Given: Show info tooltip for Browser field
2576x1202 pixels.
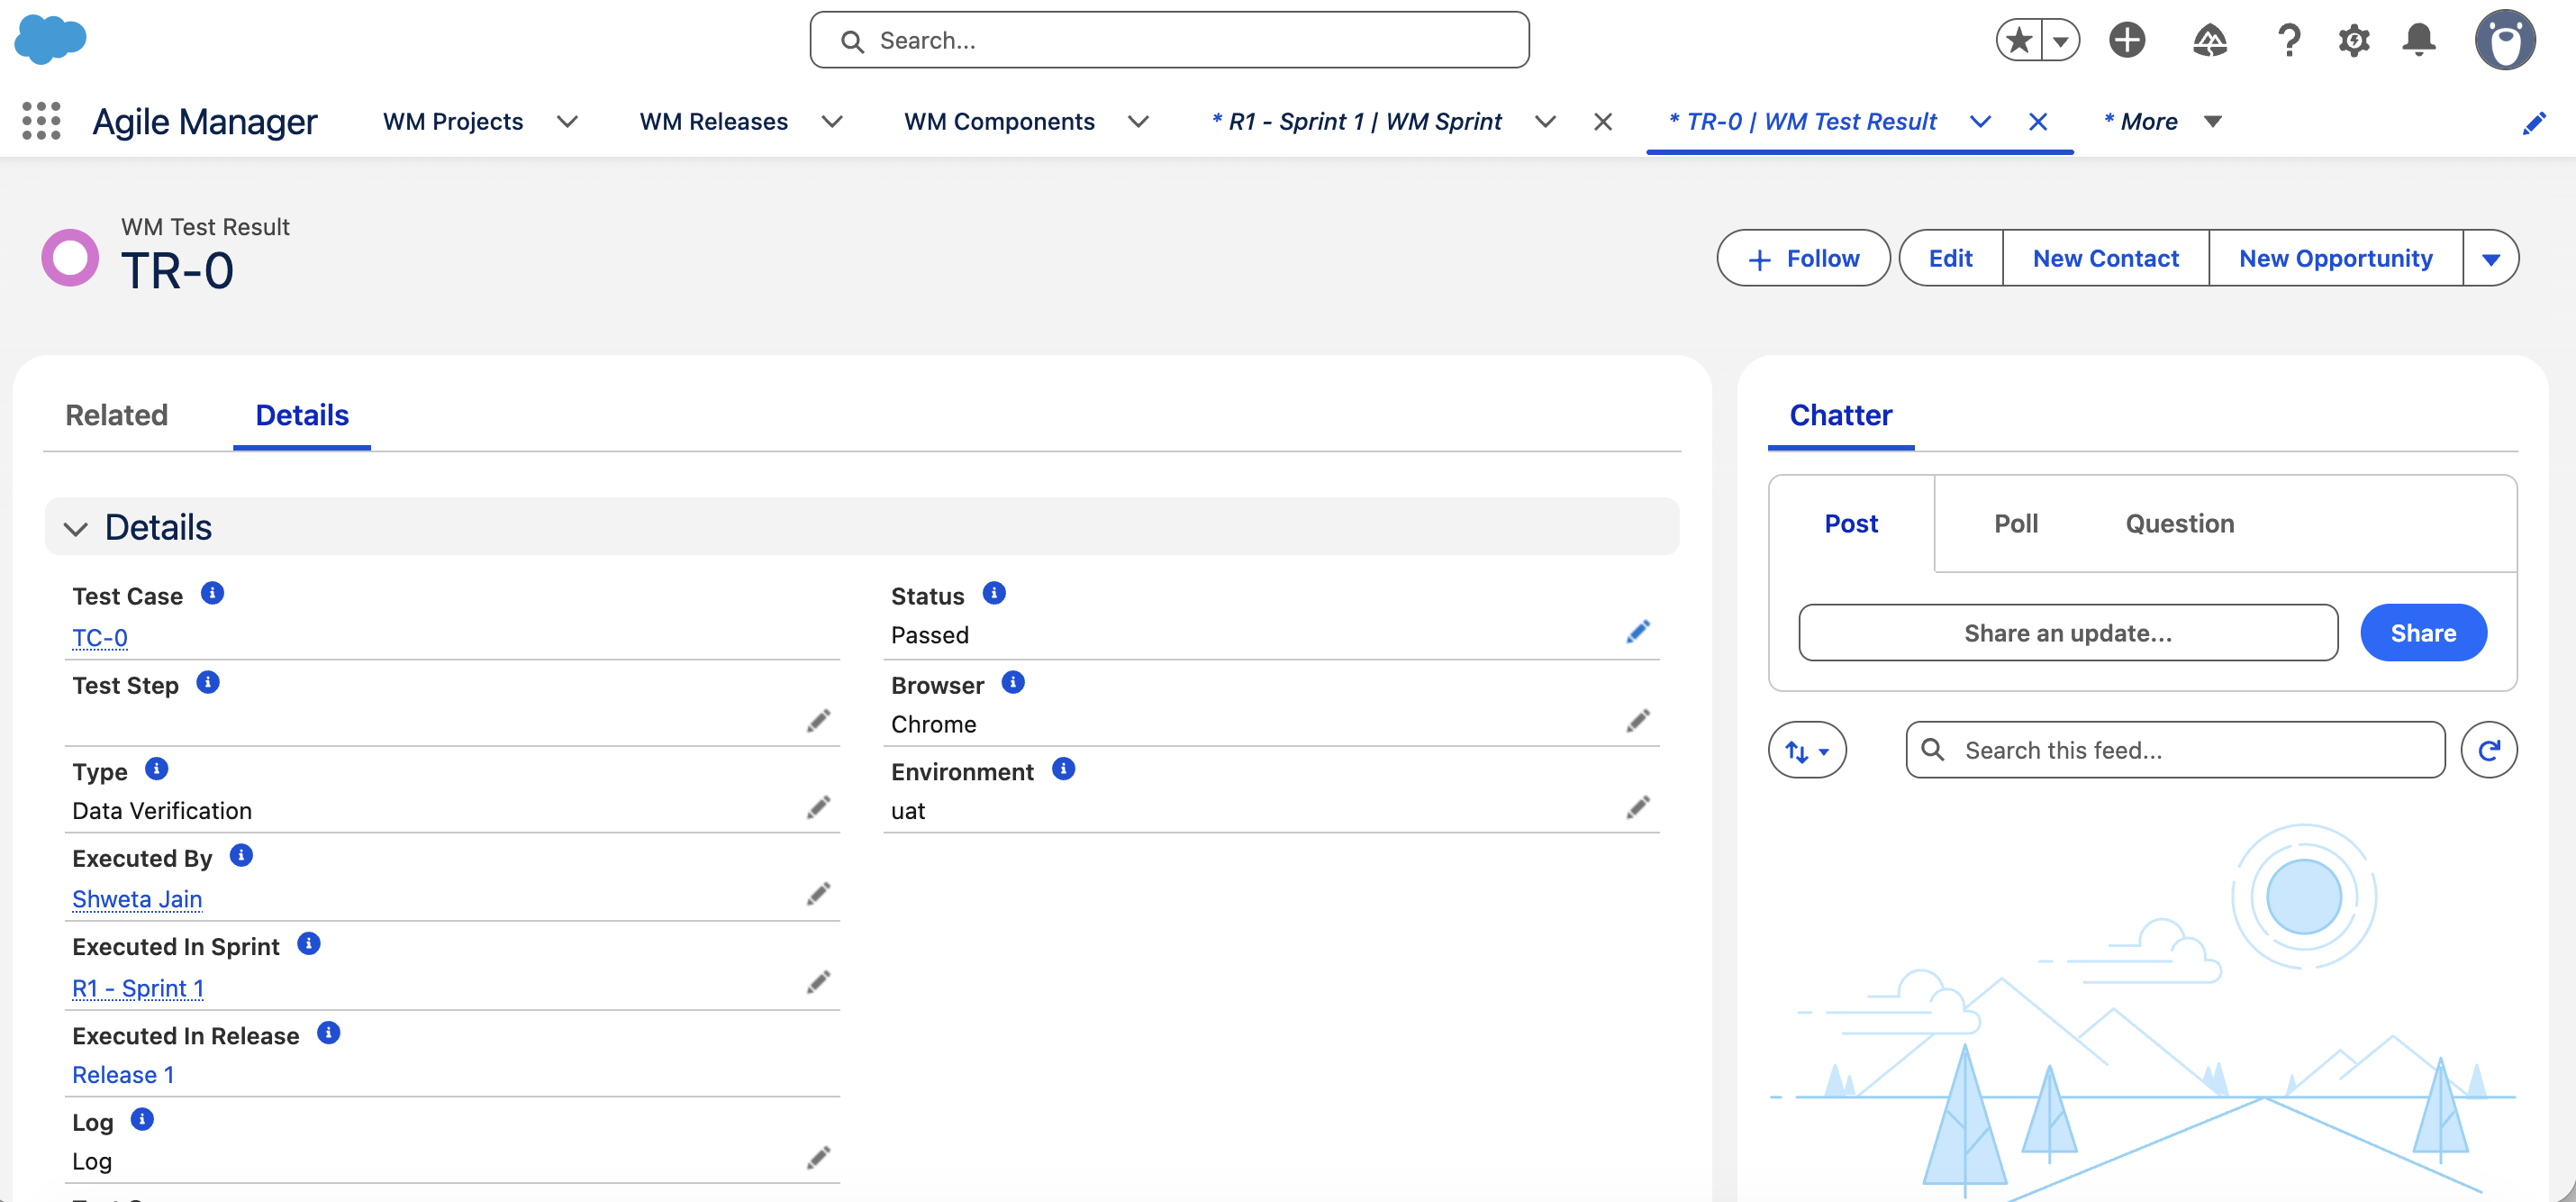Looking at the screenshot, I should (1013, 682).
